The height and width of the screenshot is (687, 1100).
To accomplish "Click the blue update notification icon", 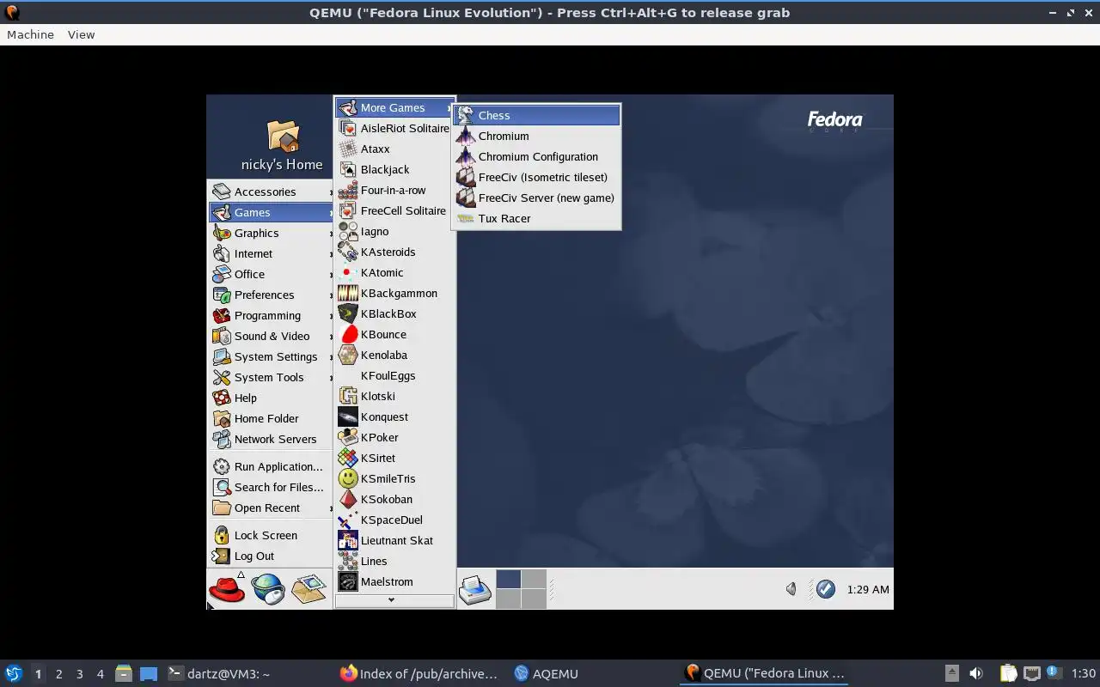I will pos(825,589).
